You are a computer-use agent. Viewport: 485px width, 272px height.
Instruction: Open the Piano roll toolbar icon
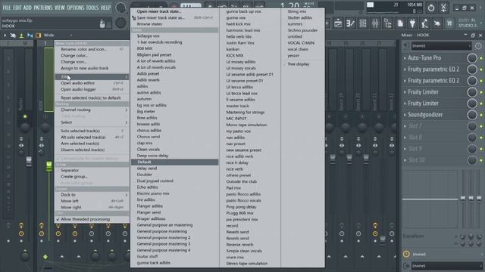[350, 23]
